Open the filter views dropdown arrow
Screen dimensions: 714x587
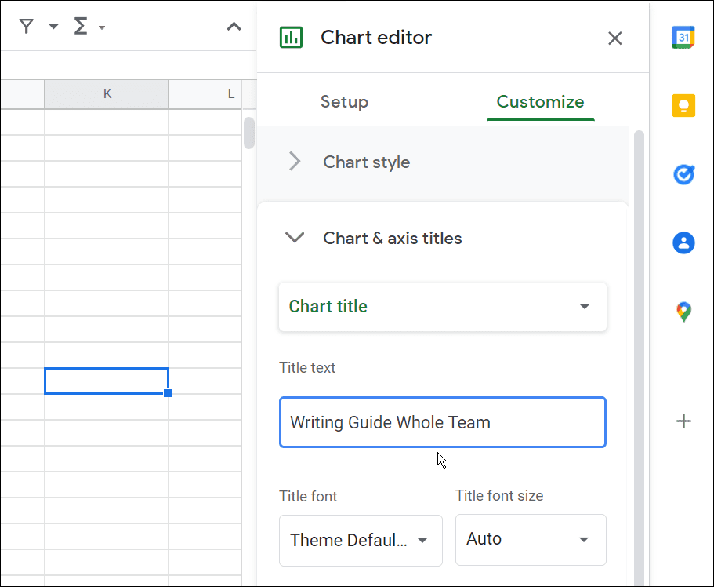[x=53, y=27]
